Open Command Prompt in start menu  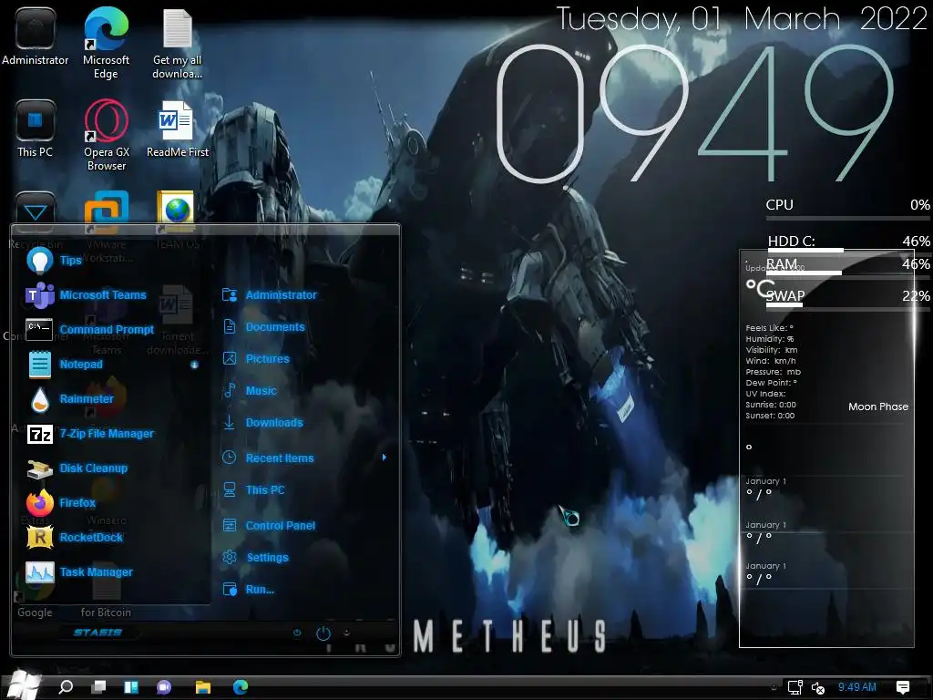tap(90, 329)
